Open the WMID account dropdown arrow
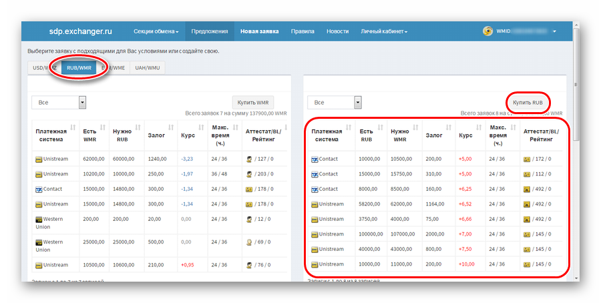 click(554, 31)
